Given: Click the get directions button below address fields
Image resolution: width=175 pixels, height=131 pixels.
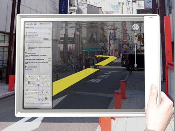Looking at the screenshot, I should pos(46,39).
